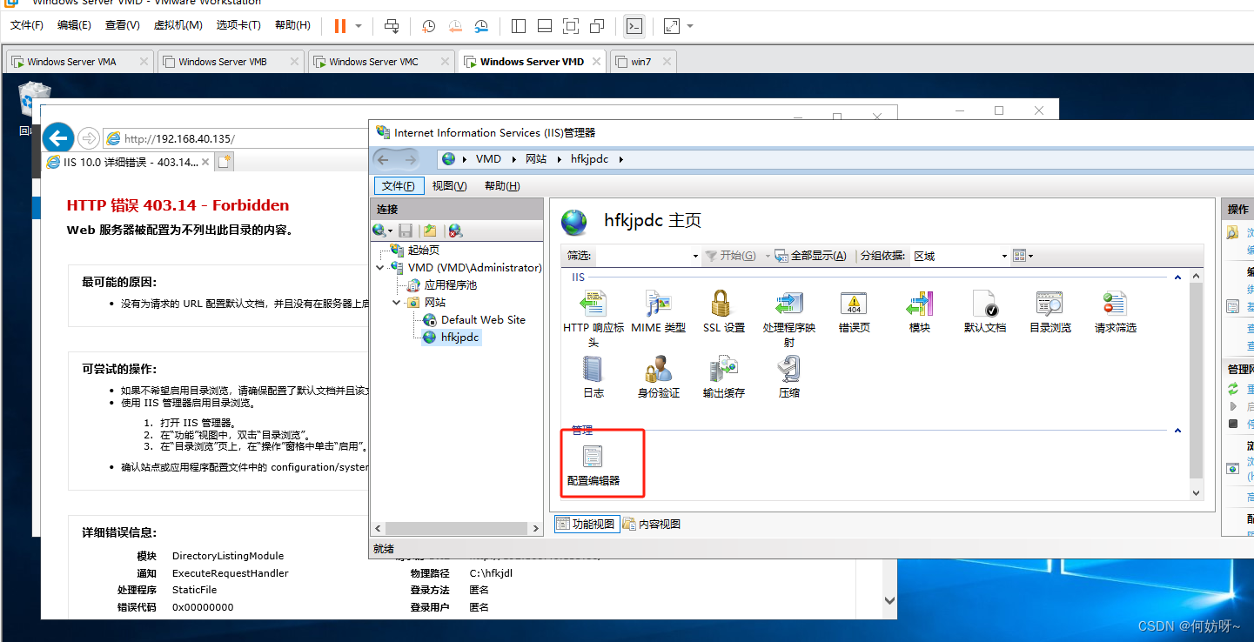
Task: Open the 请求筛选 feature icon
Action: [x=1115, y=304]
